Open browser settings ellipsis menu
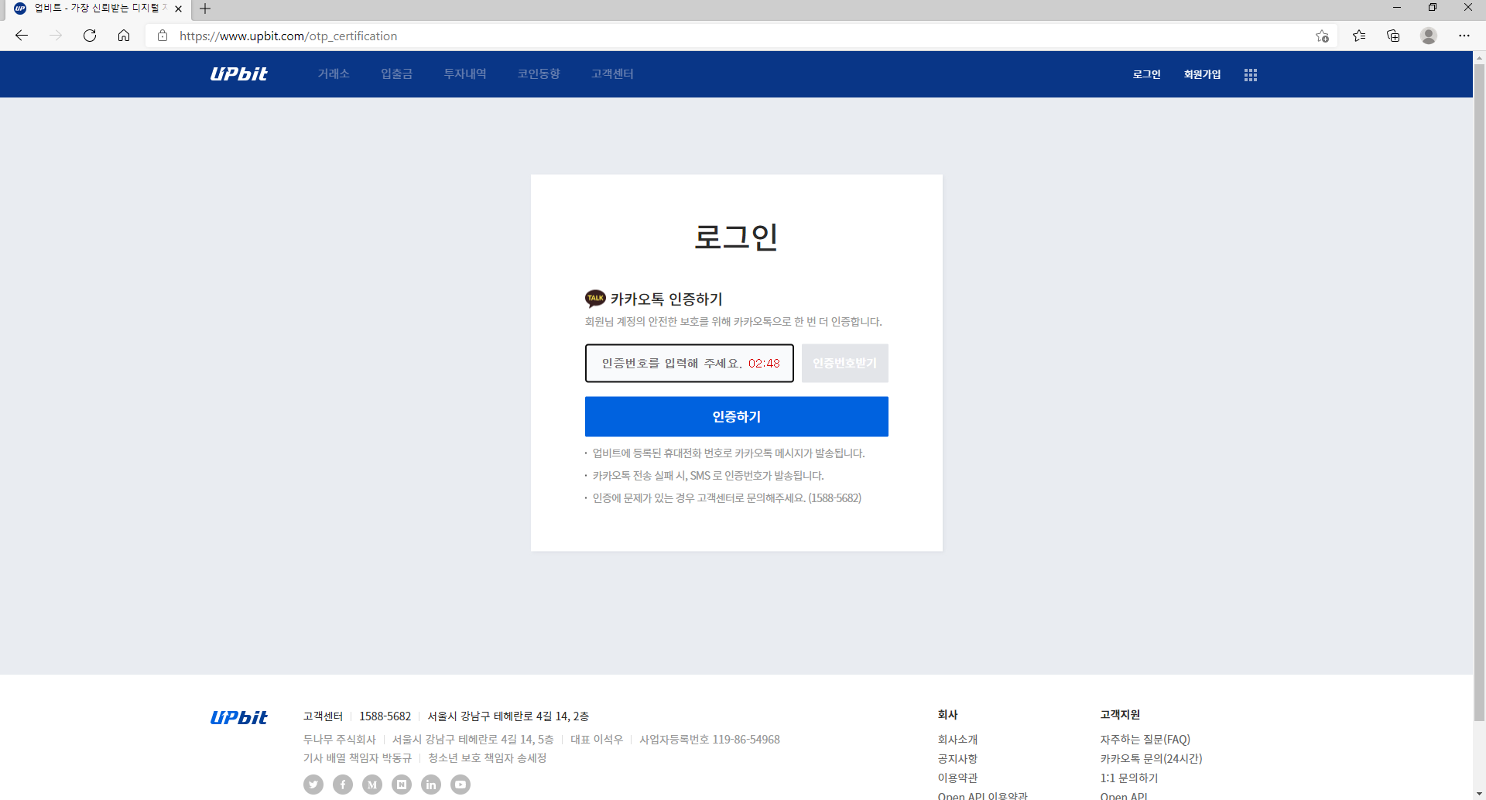Viewport: 1486px width, 800px height. [x=1464, y=36]
